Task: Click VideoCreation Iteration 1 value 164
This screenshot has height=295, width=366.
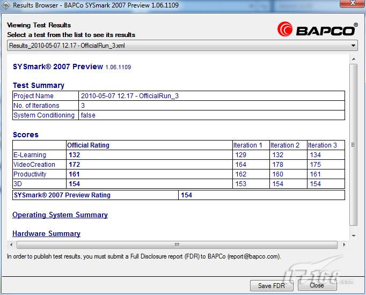Action: tap(240, 165)
